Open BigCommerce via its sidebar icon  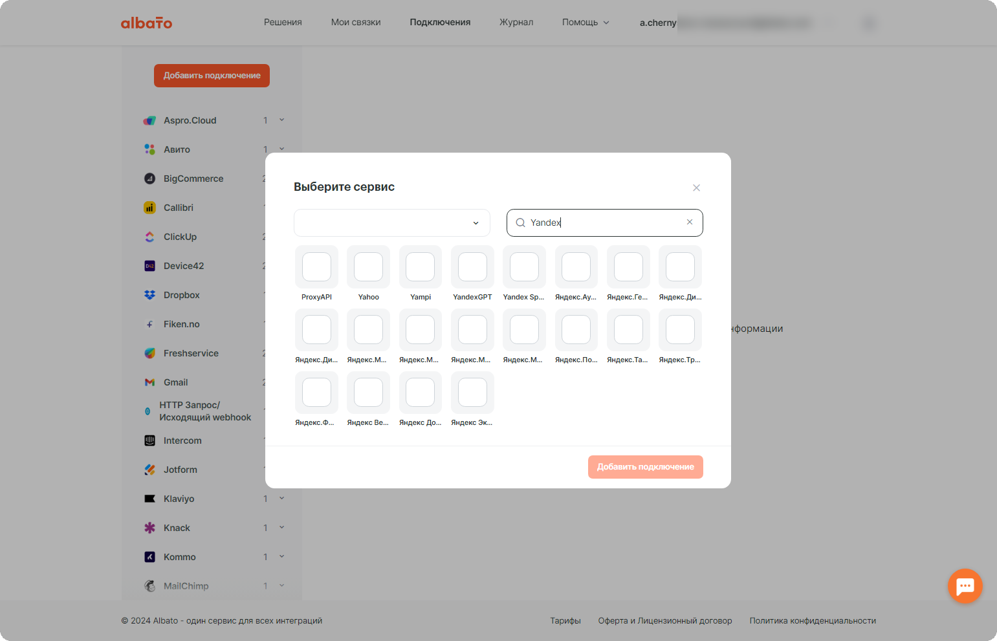(x=149, y=179)
